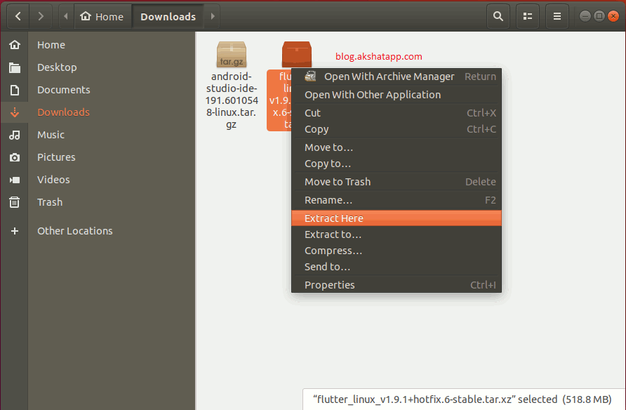Go back with the left arrow button
This screenshot has height=410, width=626.
tap(18, 16)
